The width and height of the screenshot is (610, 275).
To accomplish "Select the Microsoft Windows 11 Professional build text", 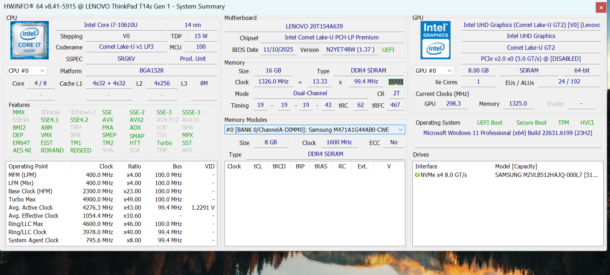I will (508, 133).
